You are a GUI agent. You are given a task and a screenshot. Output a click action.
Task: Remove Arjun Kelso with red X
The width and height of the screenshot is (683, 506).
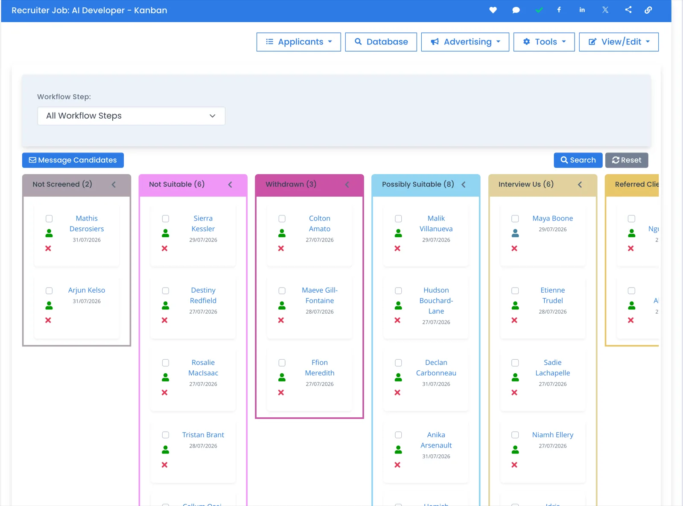(x=48, y=320)
